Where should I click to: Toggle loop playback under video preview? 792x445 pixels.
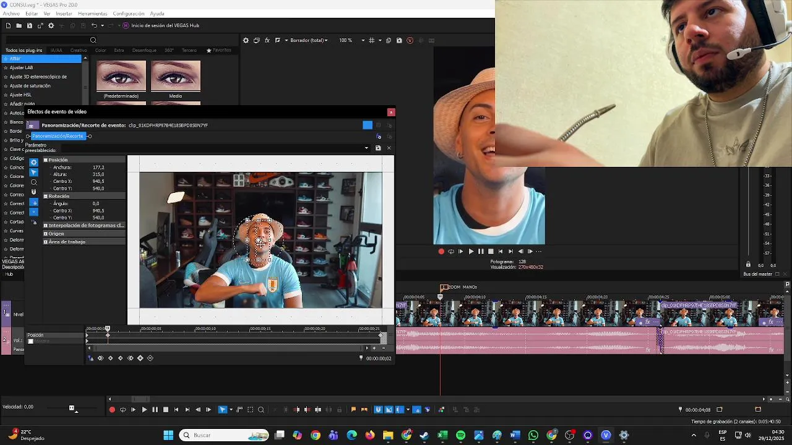pyautogui.click(x=451, y=252)
